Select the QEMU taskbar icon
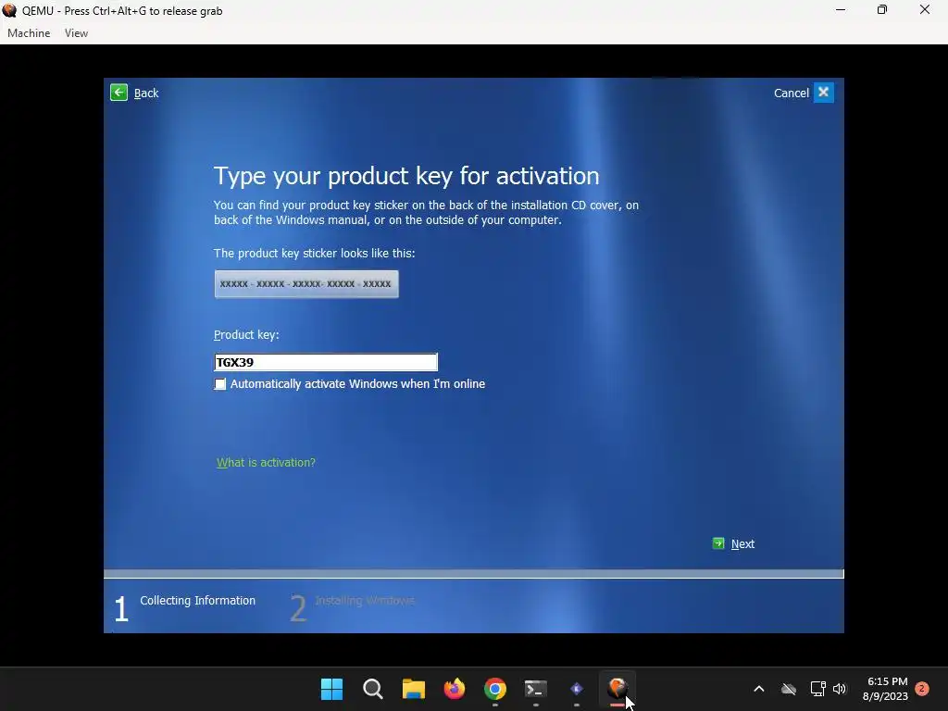The image size is (948, 711). pyautogui.click(x=617, y=689)
